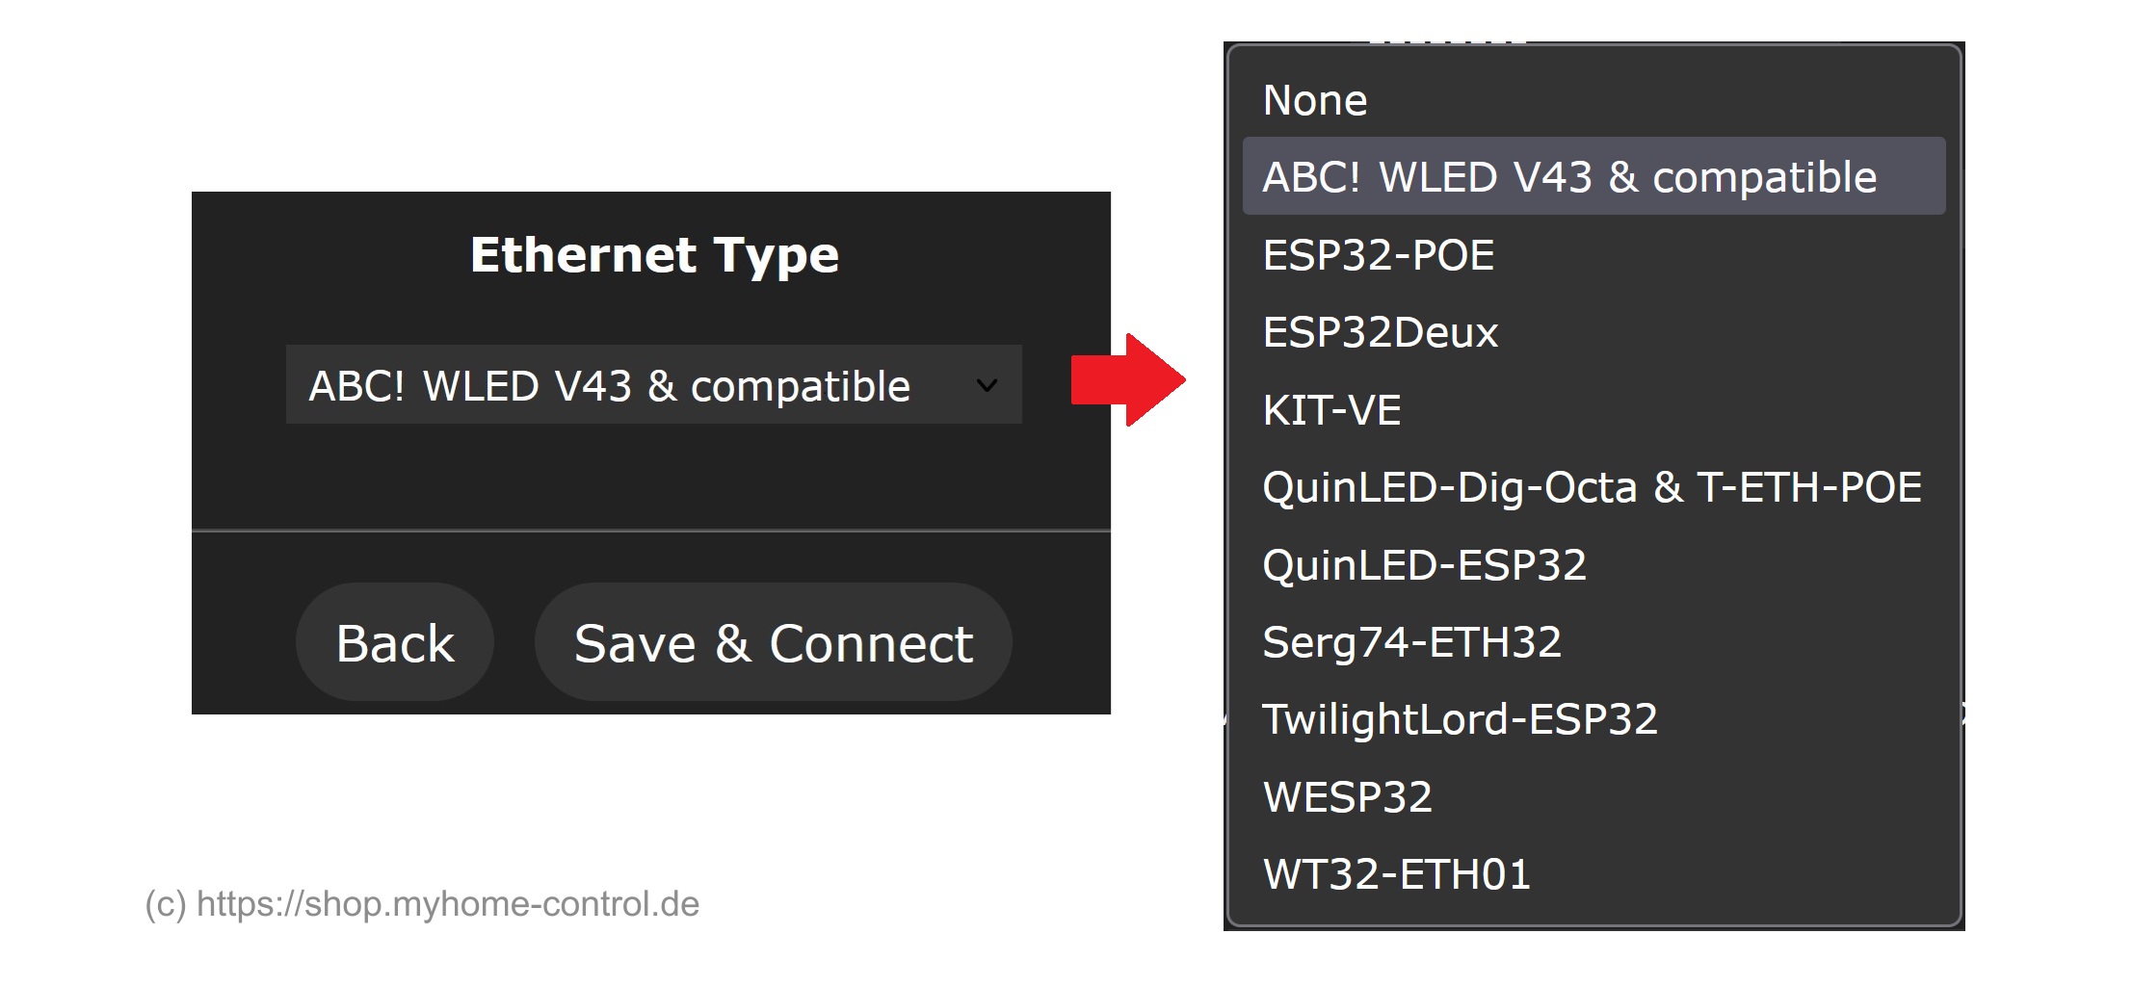Click the selected value text in Ethernet dropdown
Viewport: 2133px width, 986px height.
[x=609, y=386]
